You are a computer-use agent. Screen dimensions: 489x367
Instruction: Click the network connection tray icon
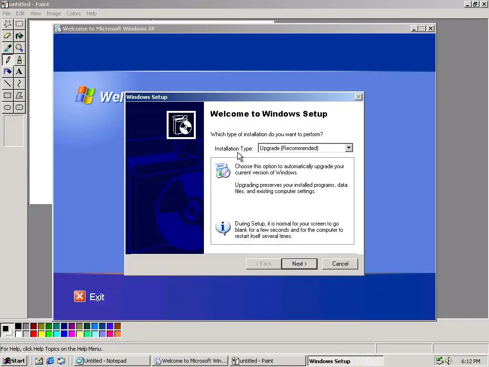440,361
